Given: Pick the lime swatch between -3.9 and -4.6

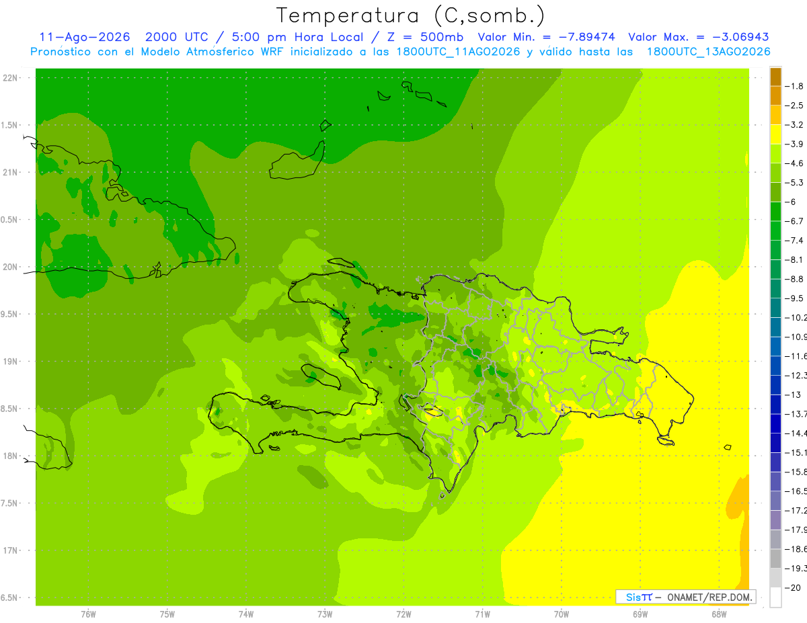Looking at the screenshot, I should (775, 153).
